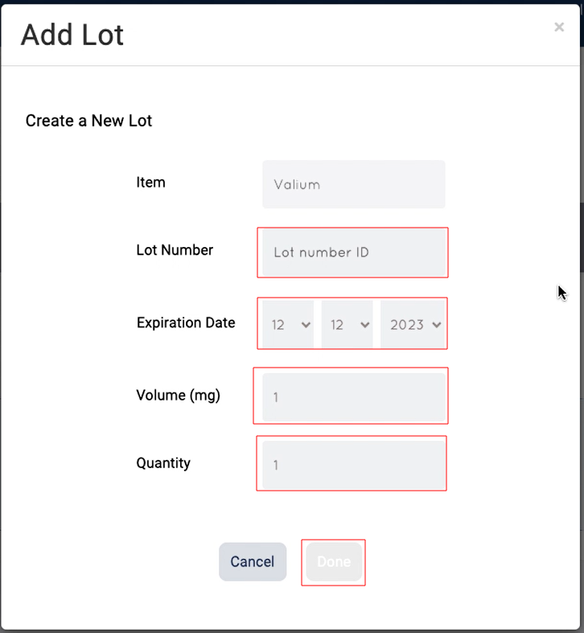Focus the Lot Number ID field
584x633 pixels.
(353, 253)
